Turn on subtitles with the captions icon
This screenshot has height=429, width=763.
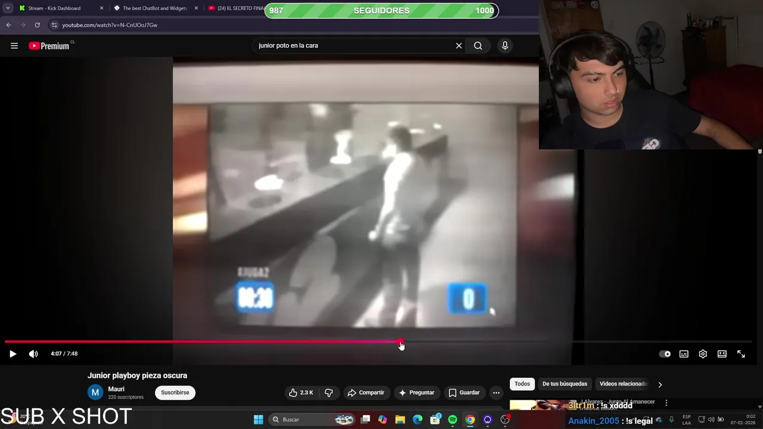click(684, 354)
